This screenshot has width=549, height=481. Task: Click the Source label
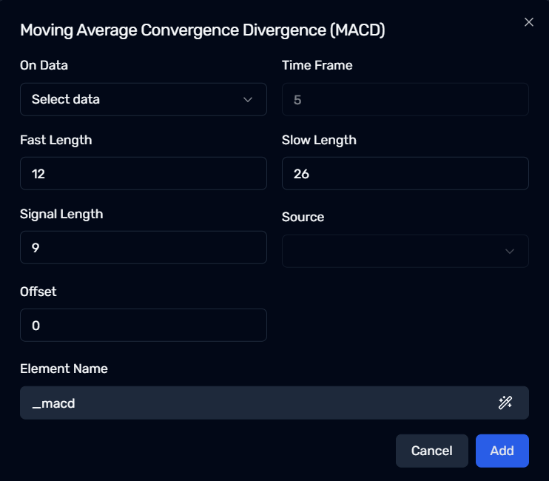[x=303, y=217]
